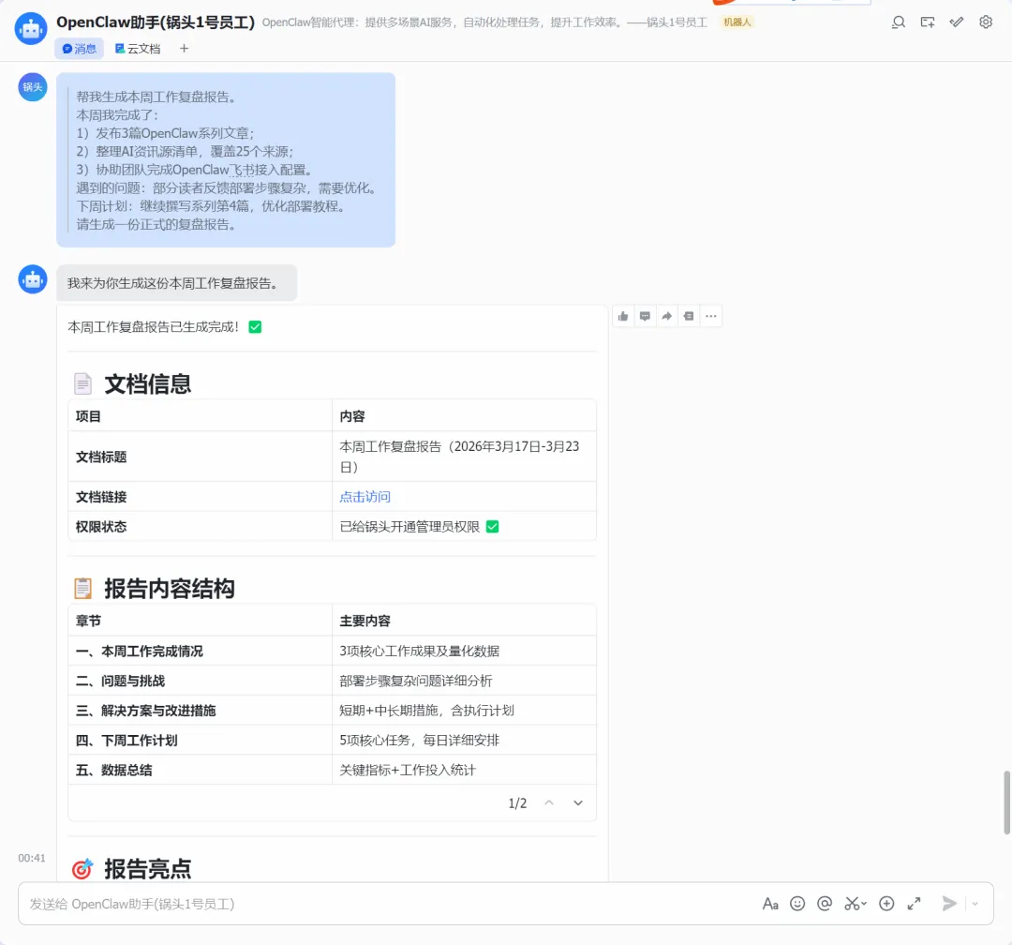Screen dimensions: 1012x945
Task: Open the 点击访问 document link
Action: point(365,497)
